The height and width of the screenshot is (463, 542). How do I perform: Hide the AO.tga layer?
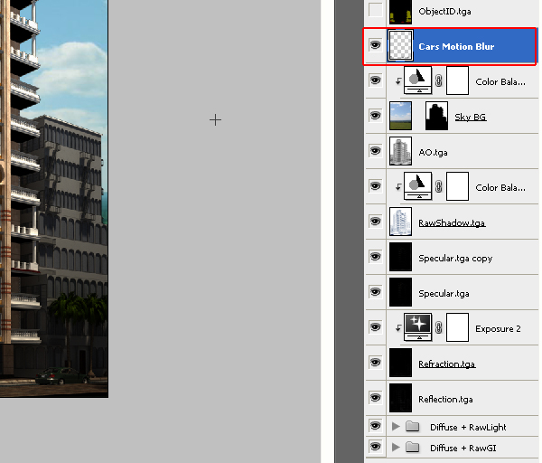tap(376, 151)
